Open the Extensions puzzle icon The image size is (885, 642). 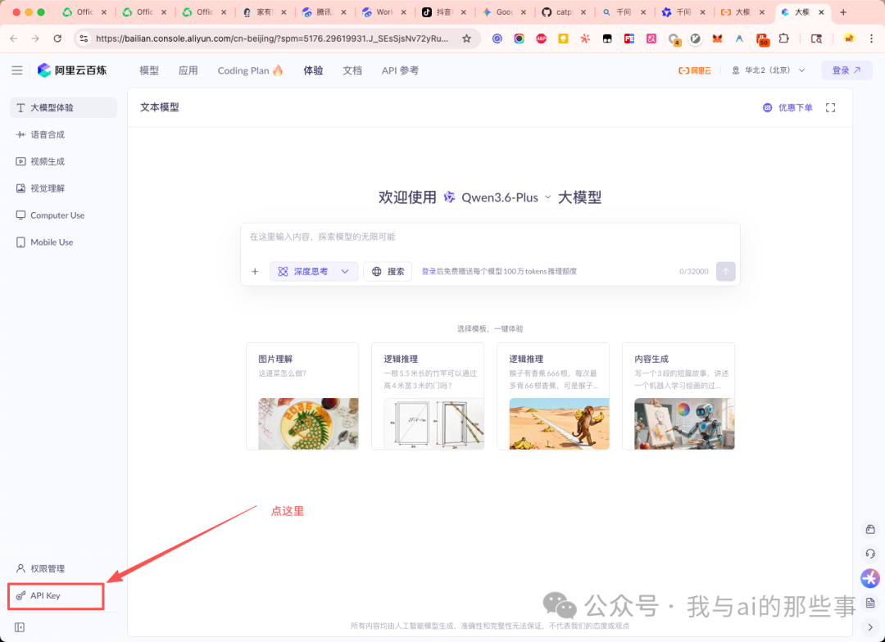click(784, 38)
